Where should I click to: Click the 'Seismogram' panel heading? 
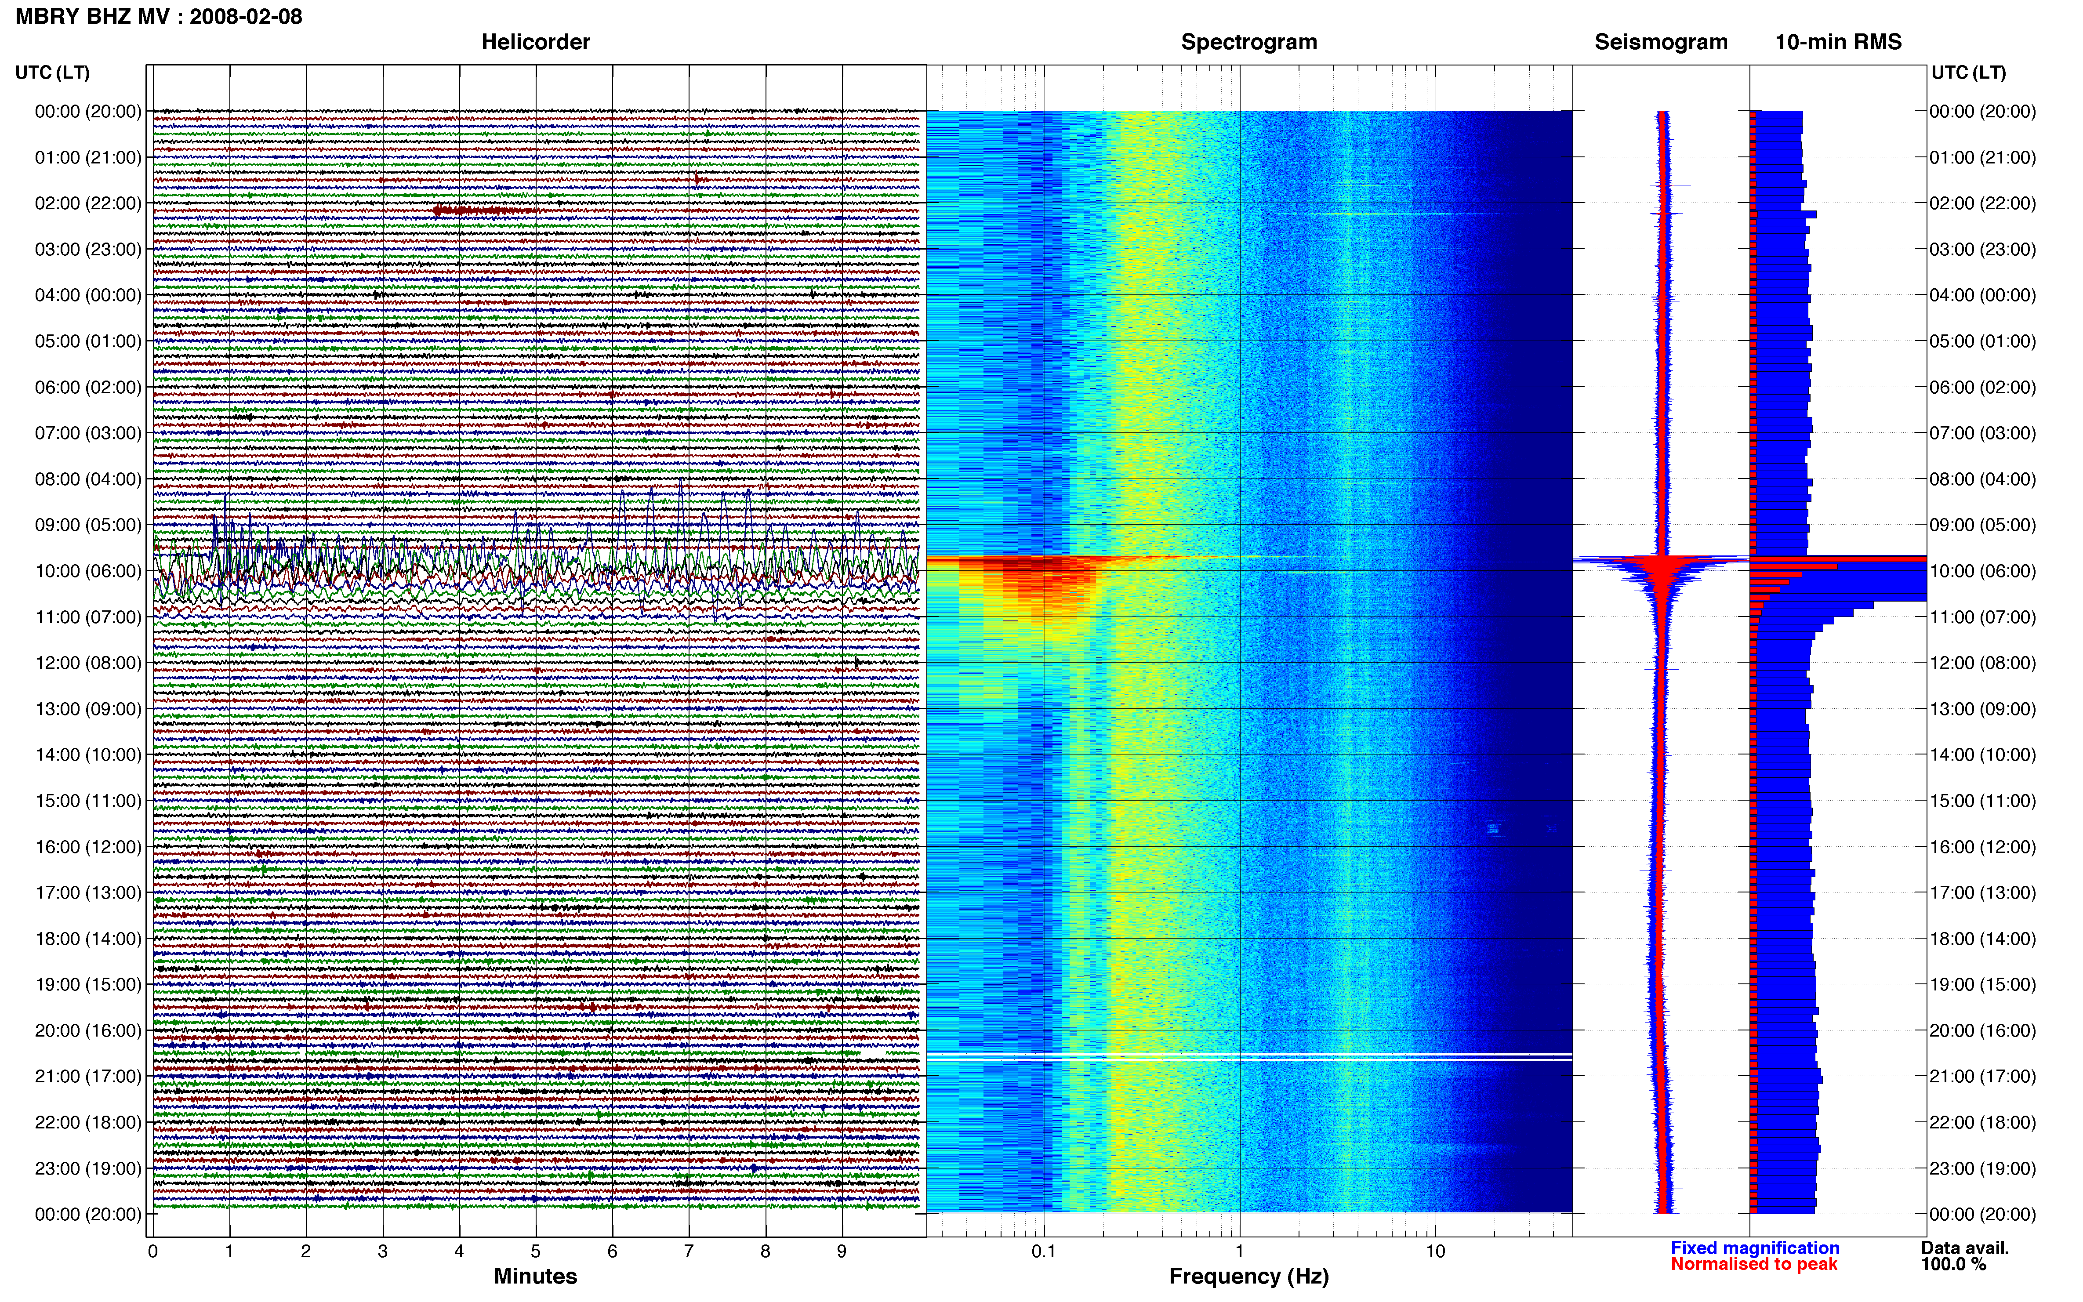(x=1661, y=42)
